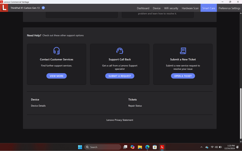Open the WiFi security tab
This screenshot has width=242, height=151.
(171, 8)
